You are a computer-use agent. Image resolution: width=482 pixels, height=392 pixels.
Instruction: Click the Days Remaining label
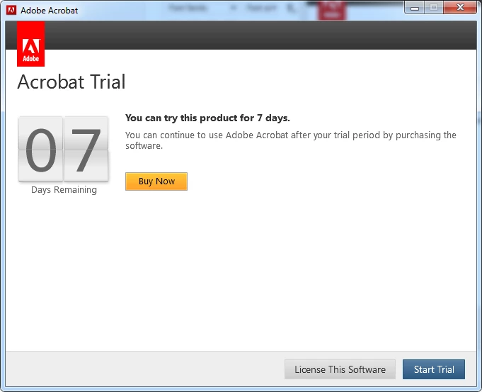(64, 190)
